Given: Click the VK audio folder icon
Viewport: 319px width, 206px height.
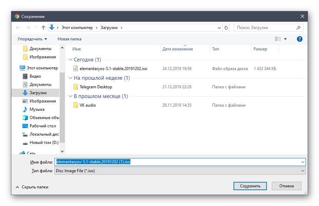Looking at the screenshot, I should (76, 105).
